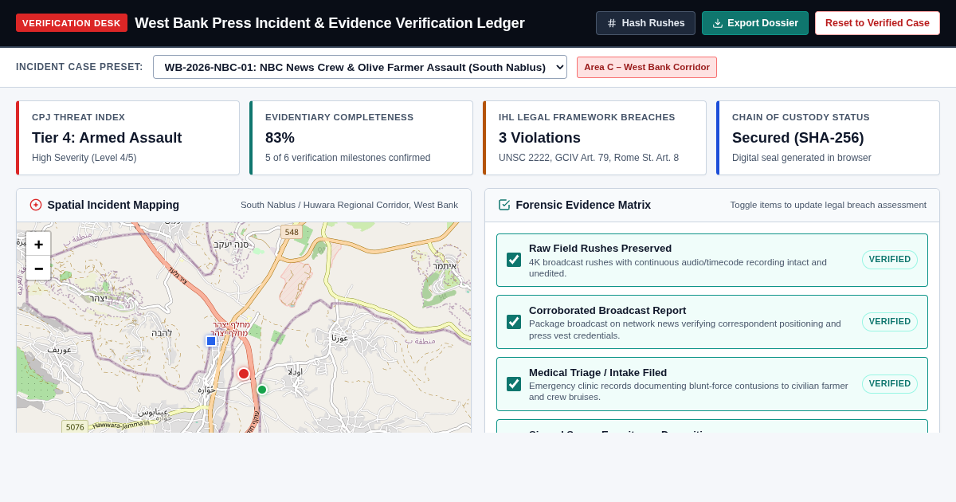Select the Chain of Custody Status card
This screenshot has height=502, width=956.
[x=828, y=138]
